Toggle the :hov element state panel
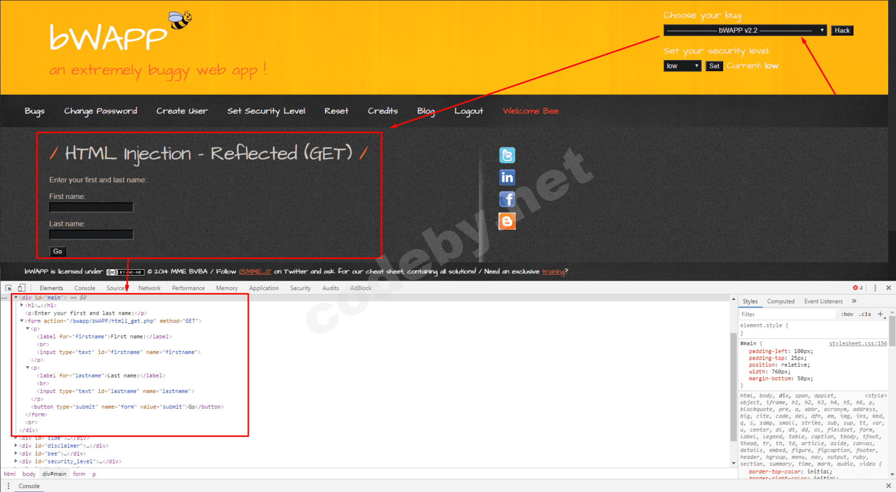Viewport: 896px width, 492px height. 847,314
